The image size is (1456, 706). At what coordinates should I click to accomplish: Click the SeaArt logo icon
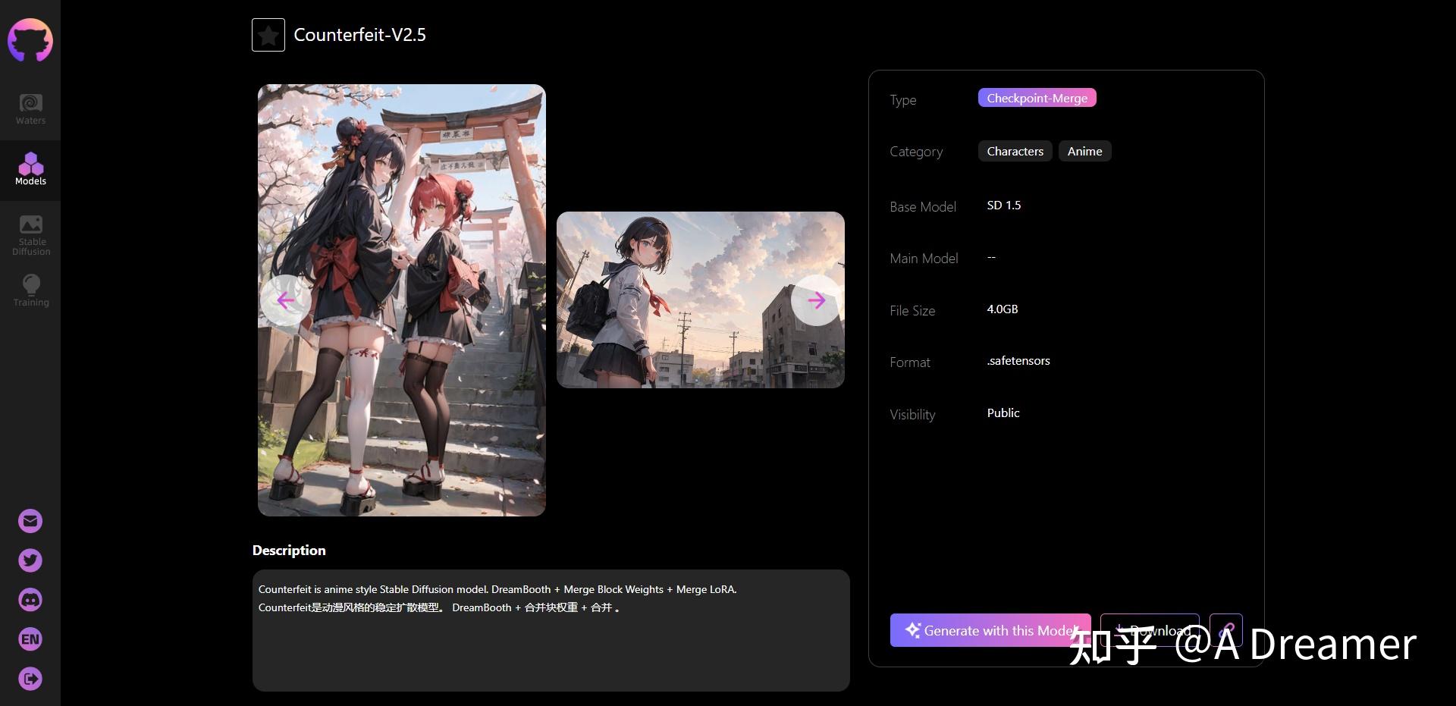(30, 40)
